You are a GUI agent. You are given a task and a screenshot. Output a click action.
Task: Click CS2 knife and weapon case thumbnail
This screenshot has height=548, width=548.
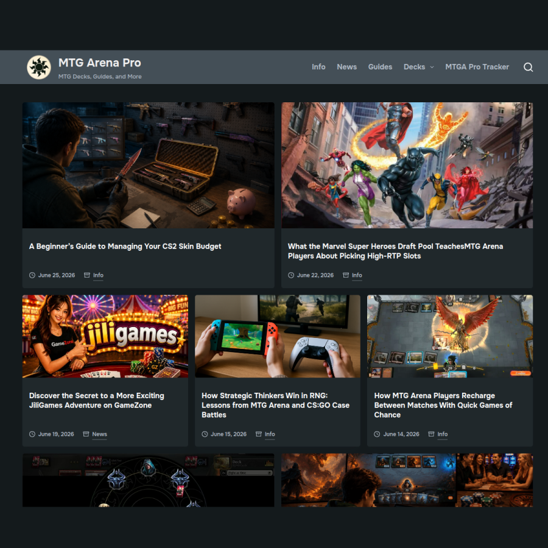(x=148, y=165)
